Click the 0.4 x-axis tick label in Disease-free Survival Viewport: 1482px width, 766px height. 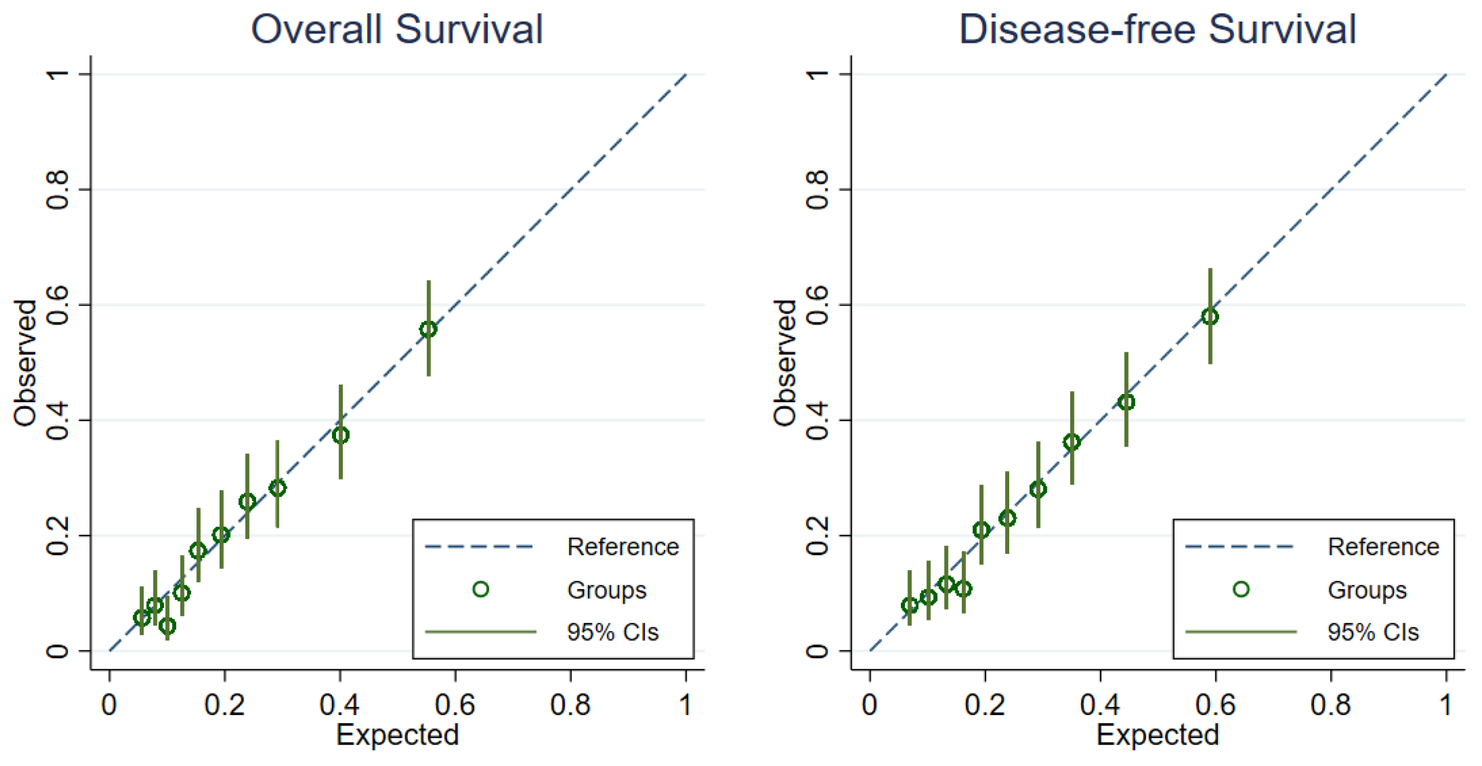[1100, 705]
